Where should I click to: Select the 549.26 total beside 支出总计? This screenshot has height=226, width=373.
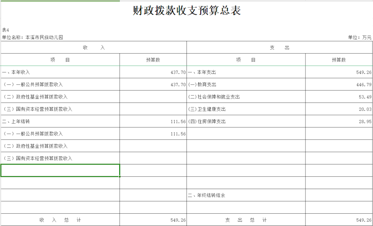(x=339, y=220)
